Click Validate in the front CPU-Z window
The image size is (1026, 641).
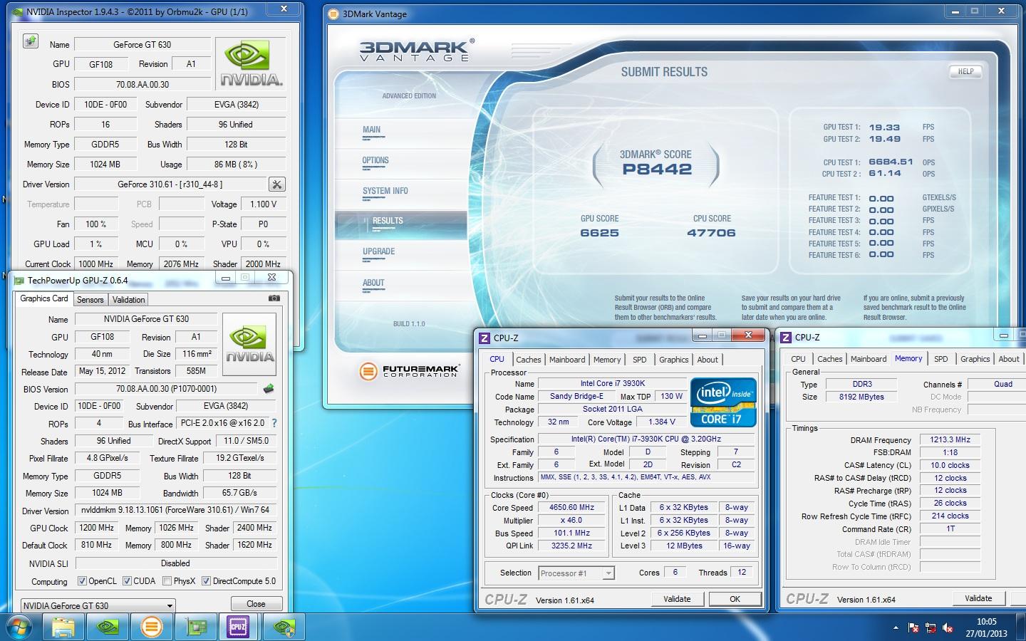[677, 599]
